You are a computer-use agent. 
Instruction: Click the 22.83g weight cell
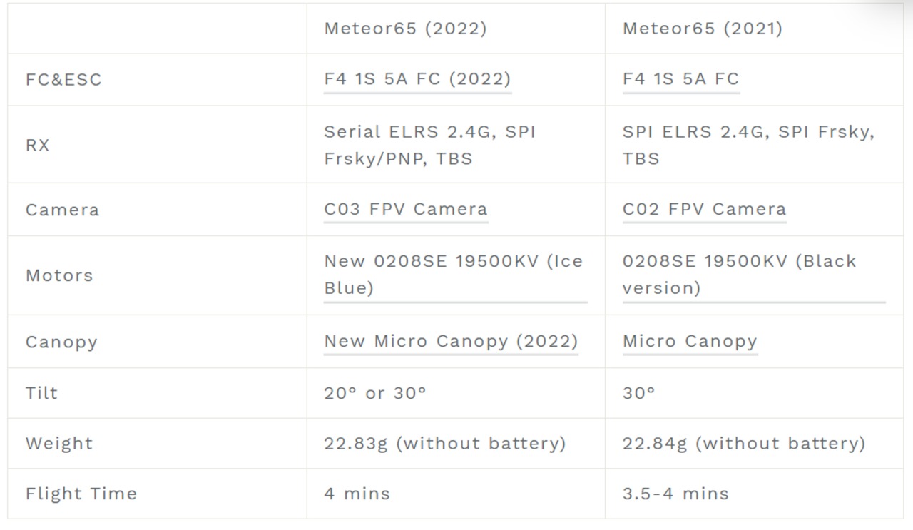pyautogui.click(x=445, y=443)
